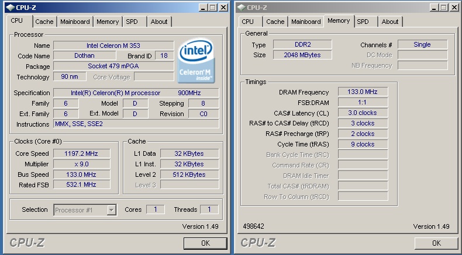
Task: Click the Brand ID value '18'
Action: click(164, 55)
